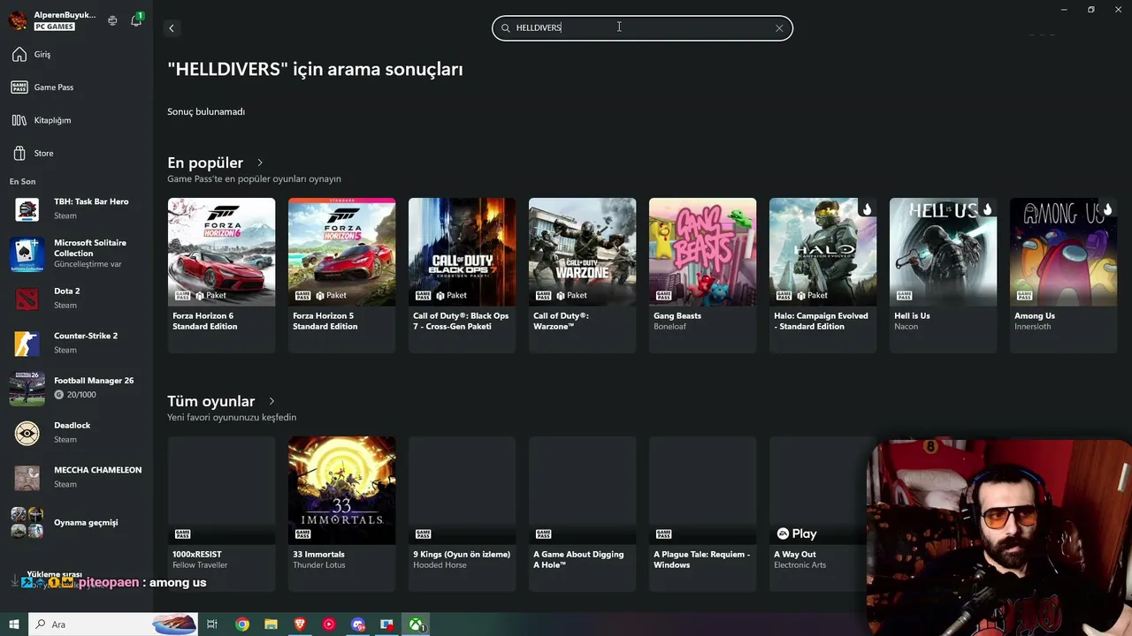Expand the En popüler section chevron
Screen dimensions: 1132x636
coord(260,163)
